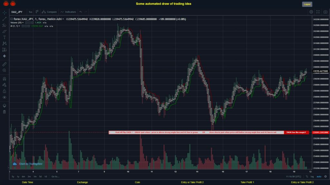Select the 3m time range
The height and width of the screenshot is (185, 330).
29,177
